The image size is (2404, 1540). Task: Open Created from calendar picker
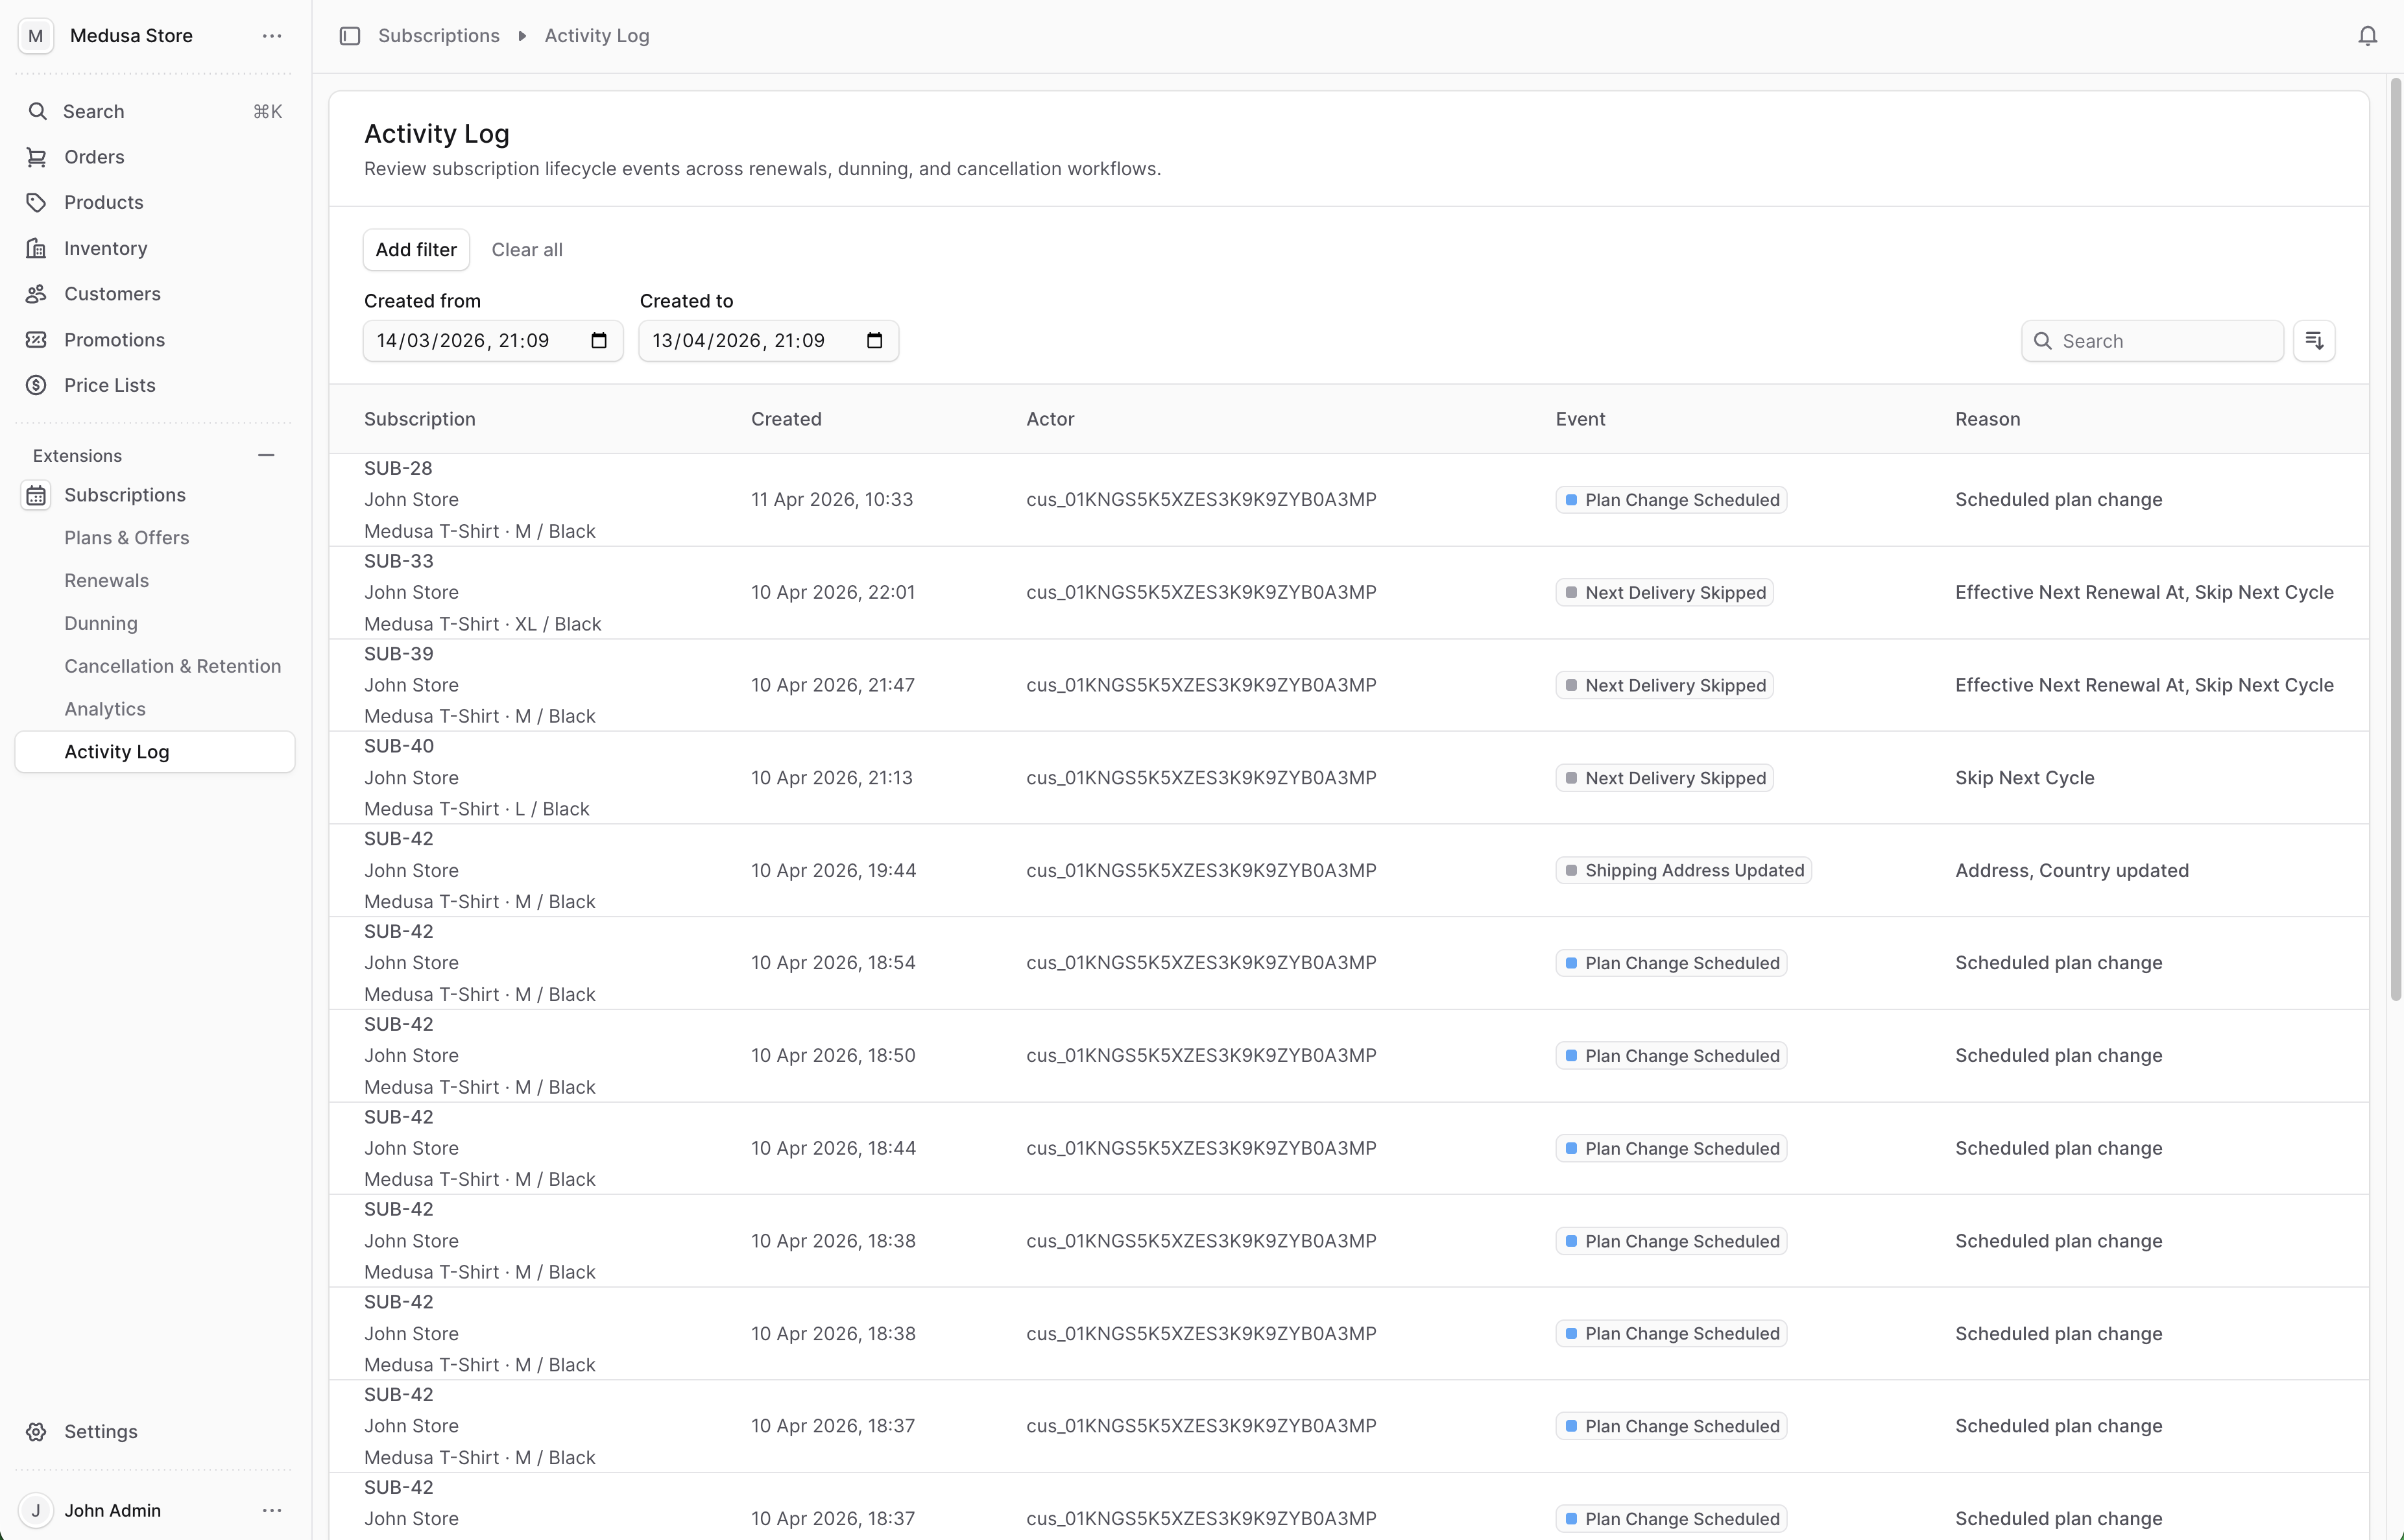pos(599,341)
